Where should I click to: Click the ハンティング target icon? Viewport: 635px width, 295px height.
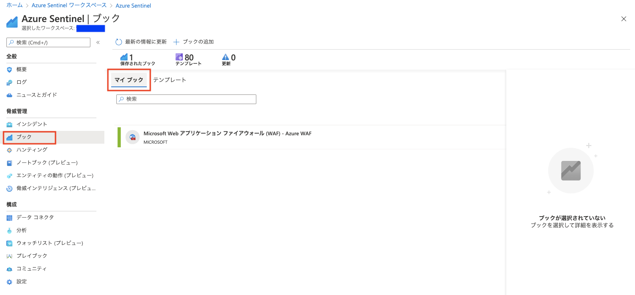point(10,150)
